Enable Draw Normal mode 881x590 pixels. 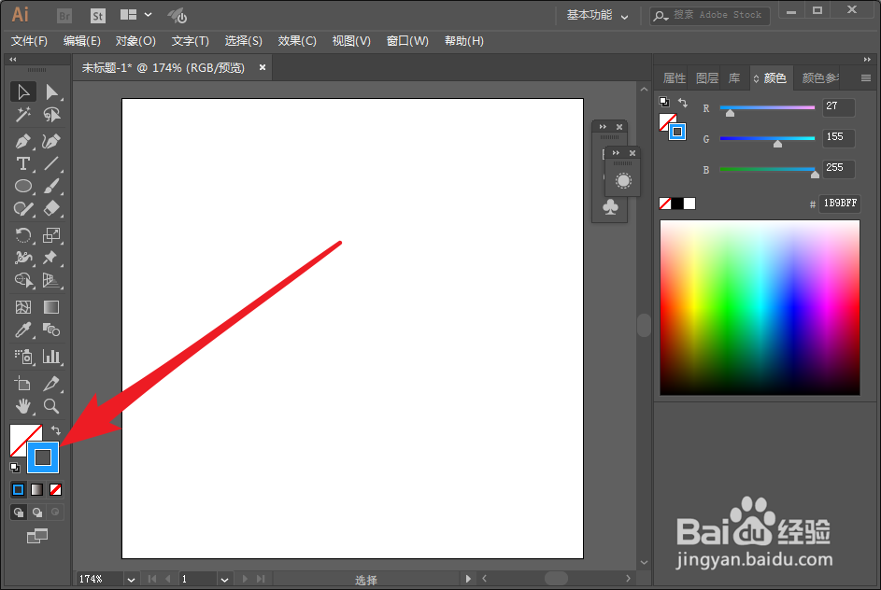[19, 512]
